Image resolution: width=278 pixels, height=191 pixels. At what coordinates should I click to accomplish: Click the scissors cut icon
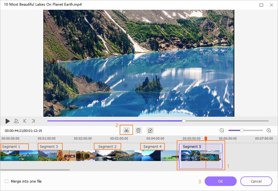coord(127,130)
